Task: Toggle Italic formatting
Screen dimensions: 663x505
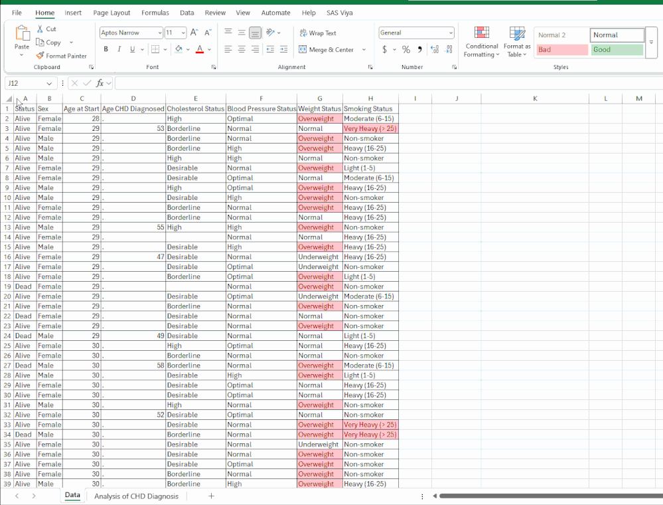Action: point(119,50)
